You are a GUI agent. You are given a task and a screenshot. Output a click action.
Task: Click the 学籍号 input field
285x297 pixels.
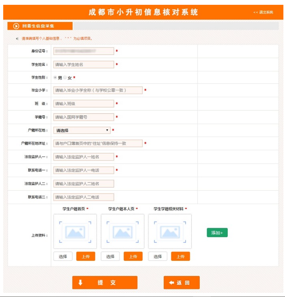tap(84, 117)
